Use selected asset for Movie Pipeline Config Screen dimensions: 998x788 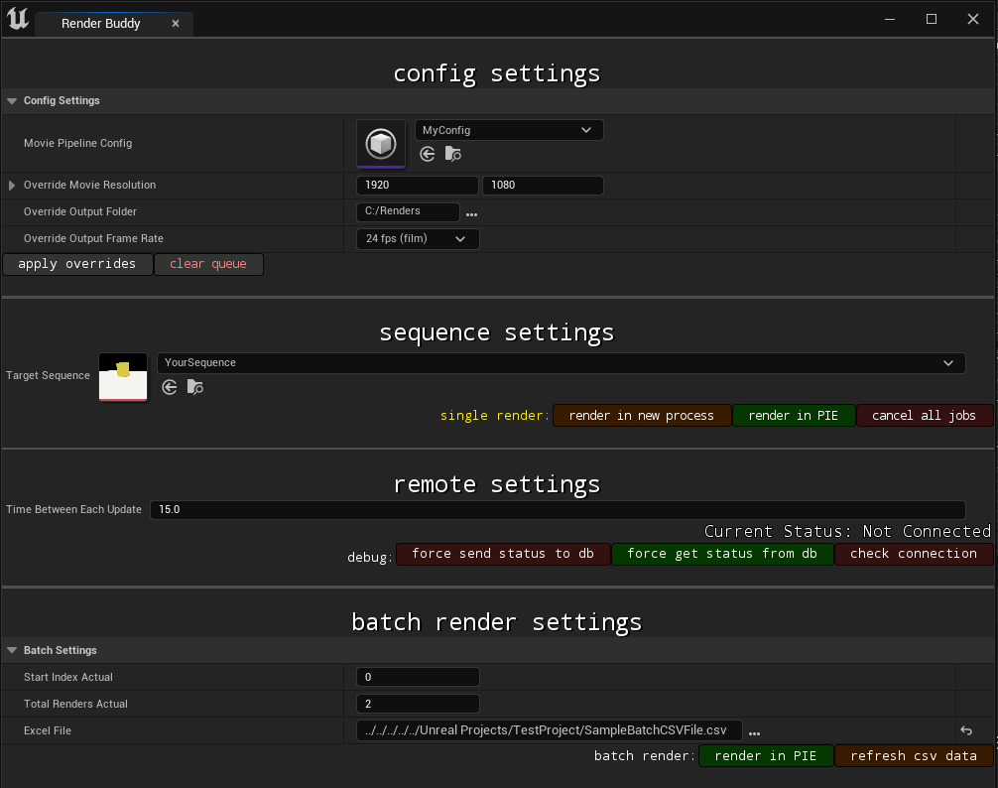pyautogui.click(x=428, y=154)
